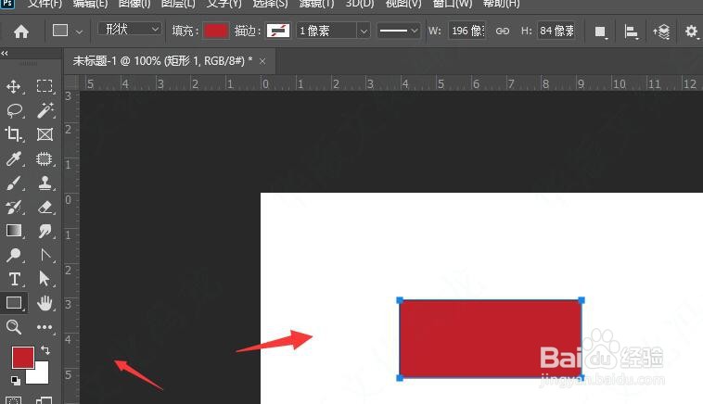Select the Horizontal Type tool

pyautogui.click(x=14, y=279)
